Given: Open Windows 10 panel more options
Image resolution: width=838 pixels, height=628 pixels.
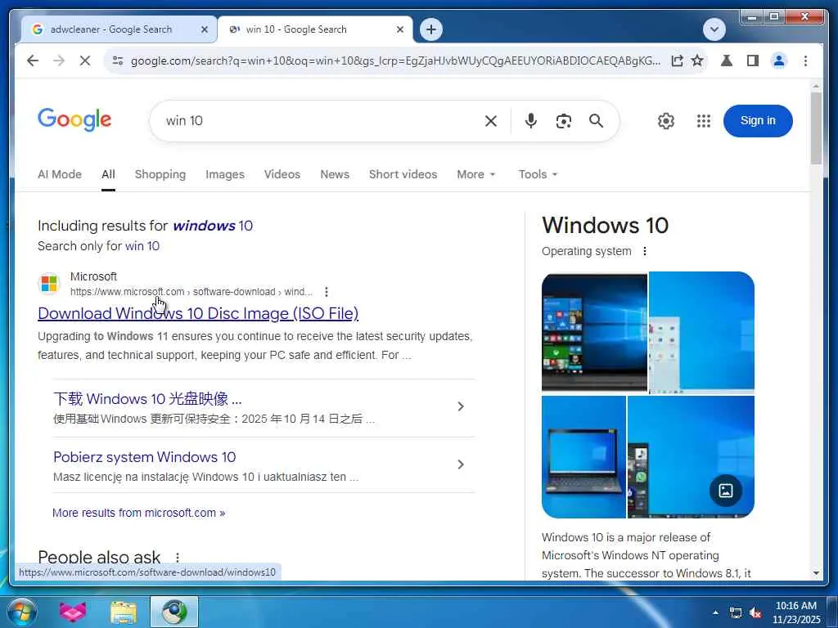Looking at the screenshot, I should coord(645,251).
